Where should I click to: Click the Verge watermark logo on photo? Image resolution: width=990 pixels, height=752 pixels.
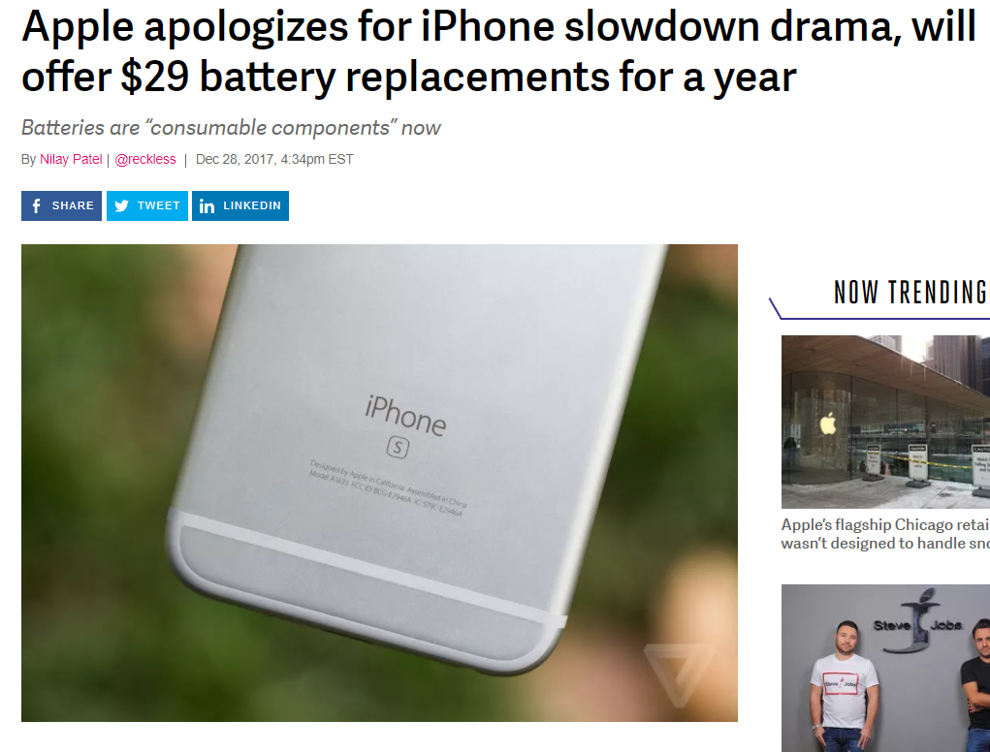point(680,674)
